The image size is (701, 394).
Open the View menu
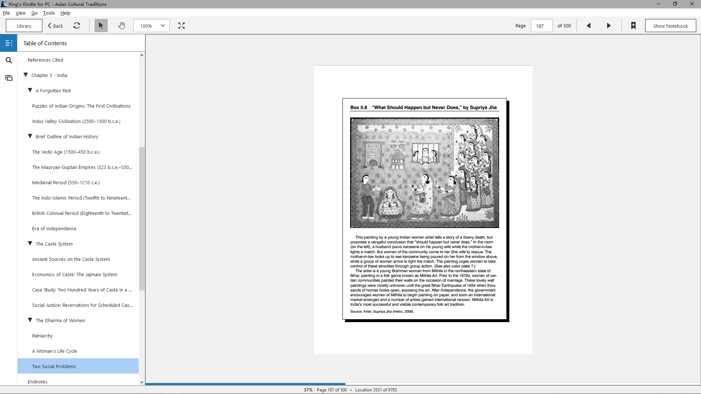[20, 13]
